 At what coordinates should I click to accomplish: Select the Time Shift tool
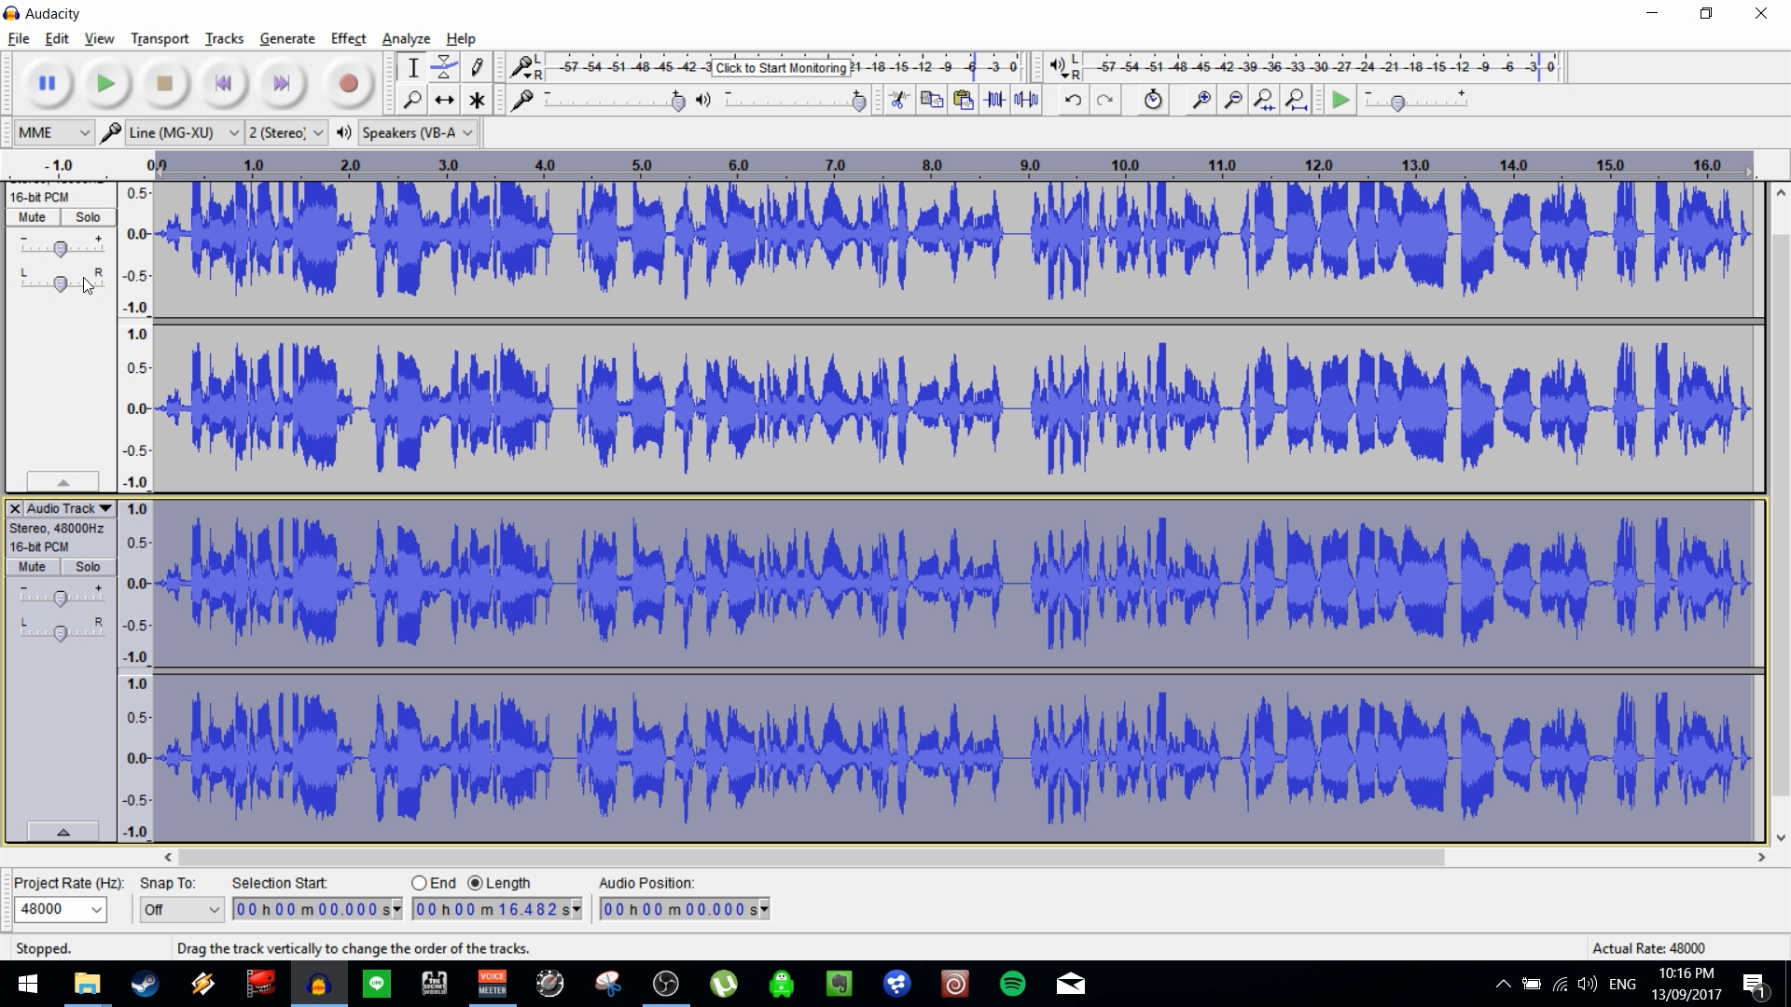[x=444, y=100]
